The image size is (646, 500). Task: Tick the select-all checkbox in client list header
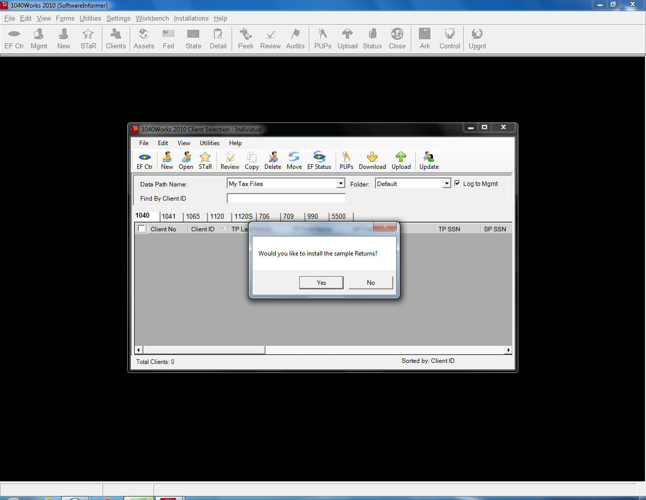141,228
